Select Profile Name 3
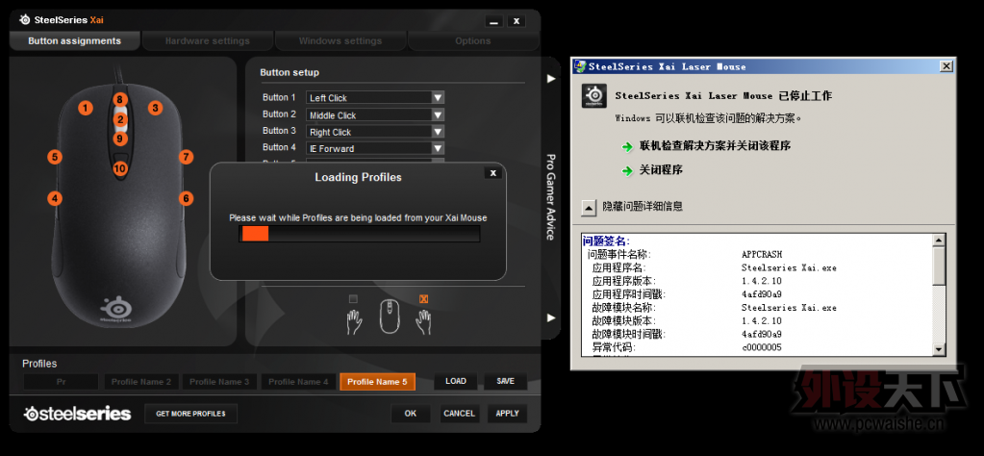984x456 pixels. (219, 381)
